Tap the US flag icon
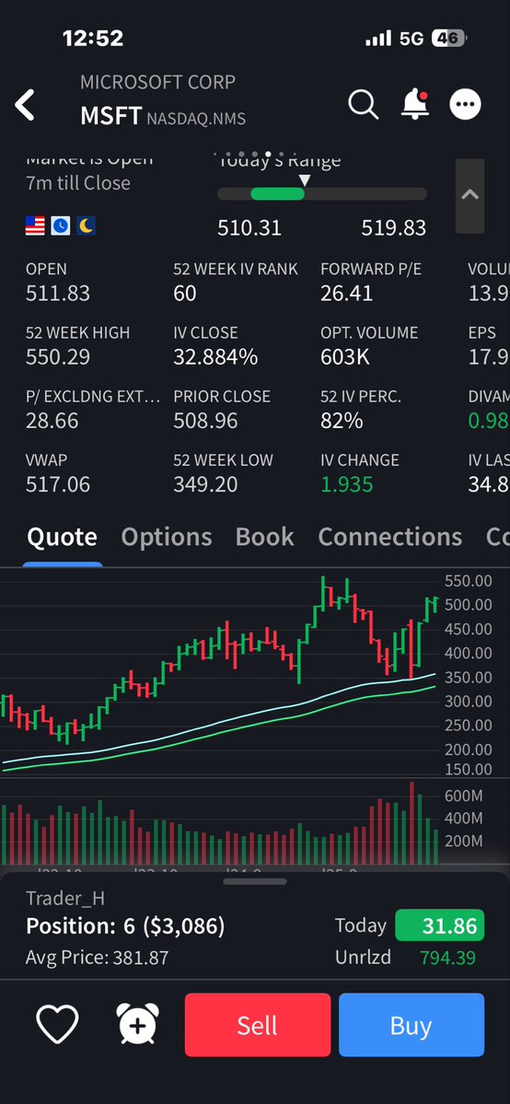 pos(35,226)
